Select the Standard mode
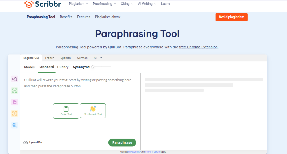 click(x=47, y=67)
